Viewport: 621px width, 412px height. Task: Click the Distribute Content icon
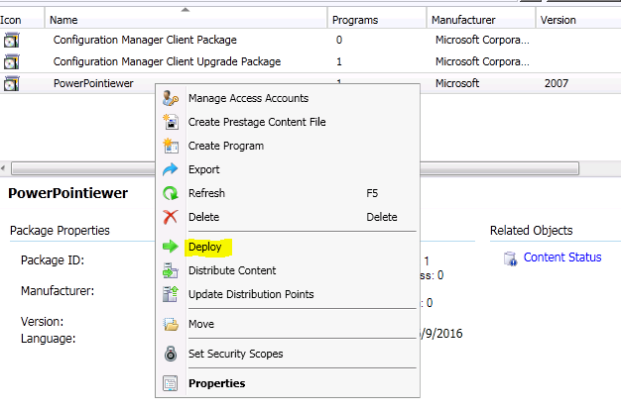click(x=171, y=270)
